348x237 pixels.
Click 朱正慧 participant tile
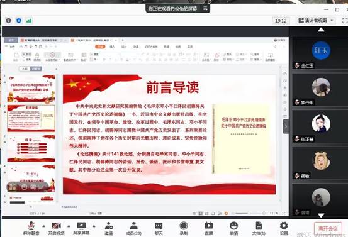(320, 126)
